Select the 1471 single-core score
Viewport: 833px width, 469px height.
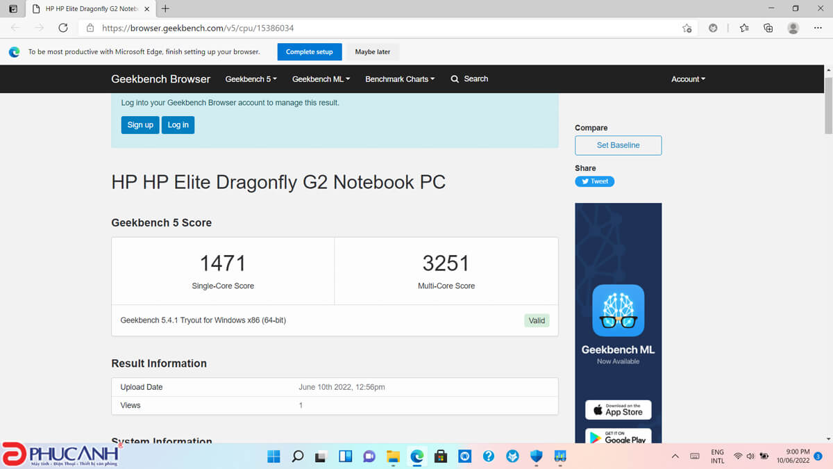[223, 263]
